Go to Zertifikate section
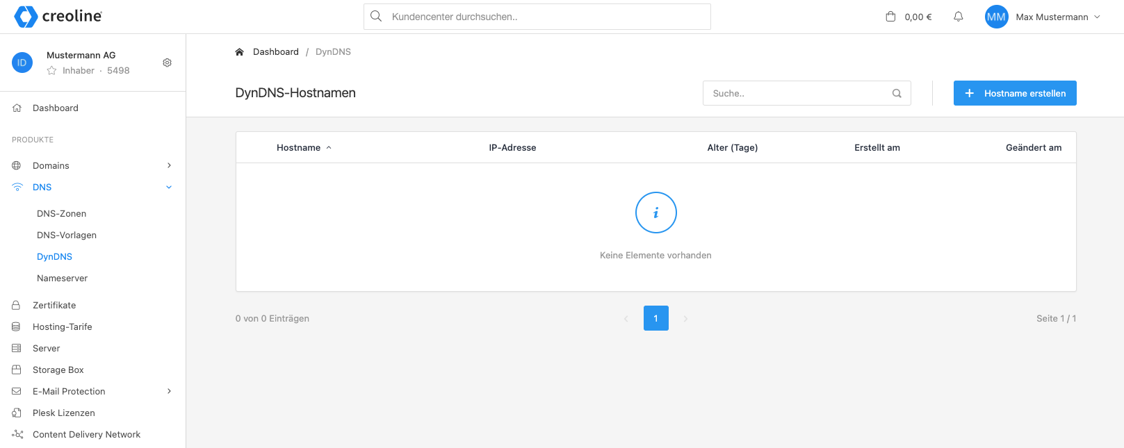This screenshot has height=448, width=1124. (54, 305)
